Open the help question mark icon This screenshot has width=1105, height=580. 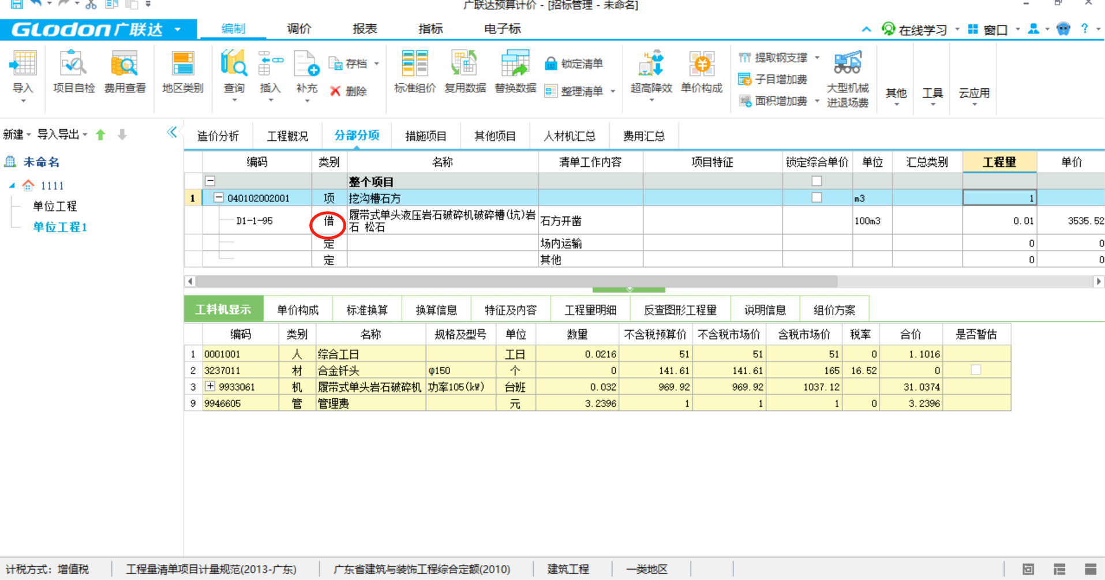[x=1085, y=28]
